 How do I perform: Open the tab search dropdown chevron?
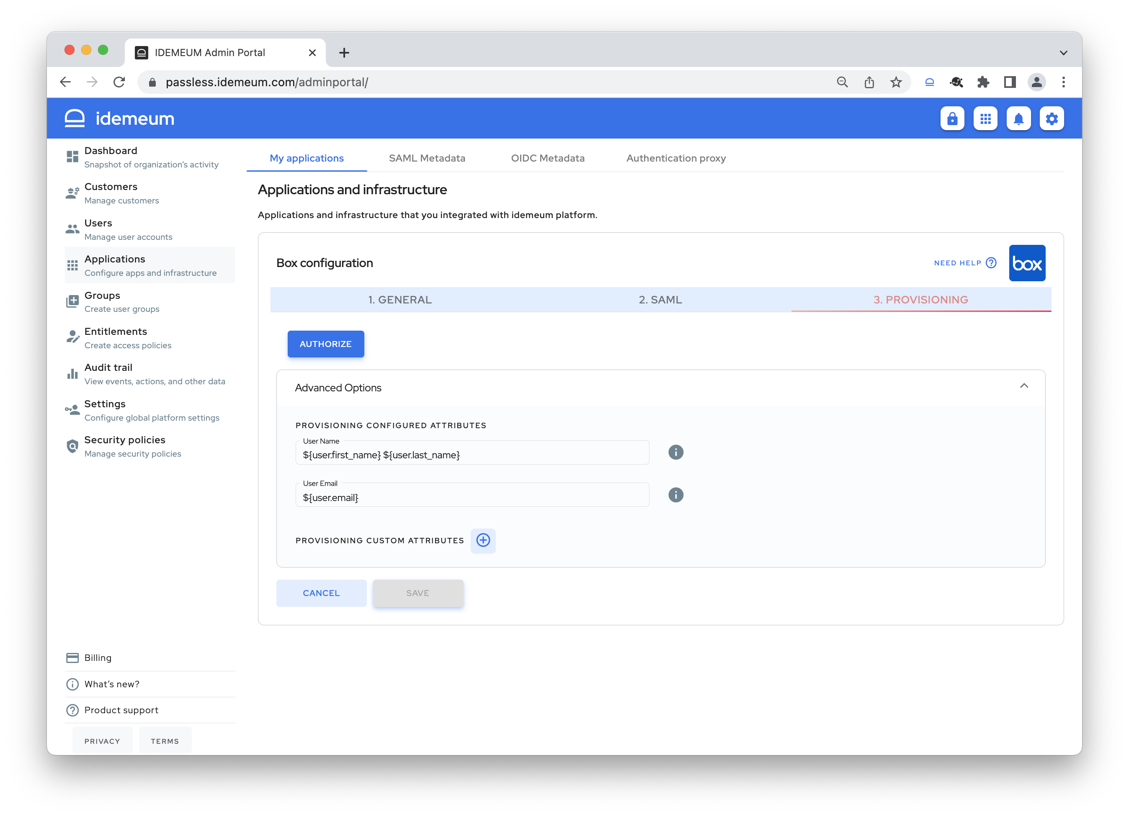pyautogui.click(x=1063, y=53)
